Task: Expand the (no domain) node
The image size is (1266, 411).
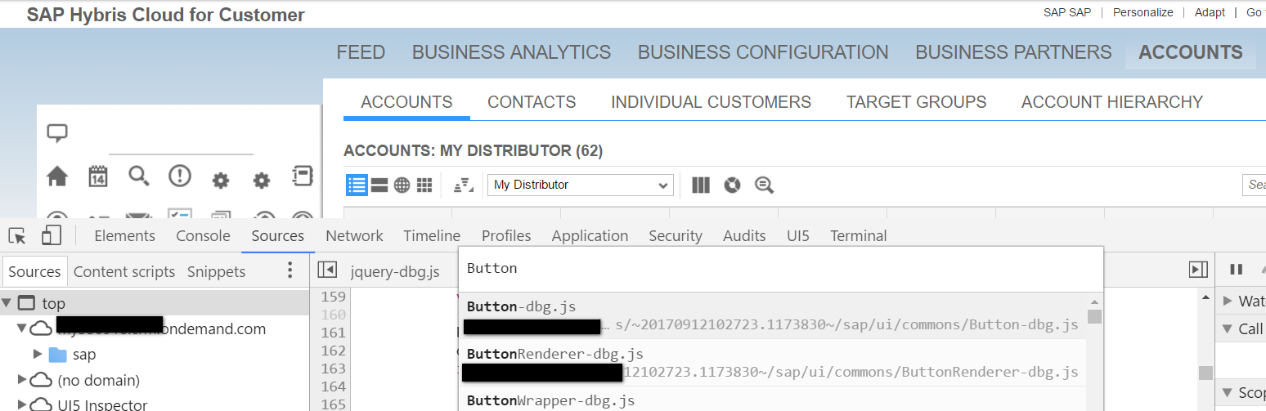Action: [21, 380]
